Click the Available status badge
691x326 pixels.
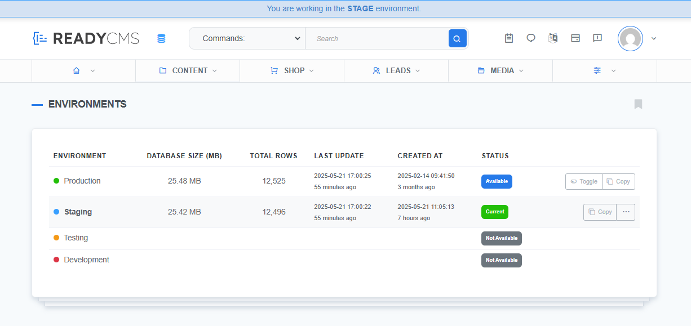(497, 181)
